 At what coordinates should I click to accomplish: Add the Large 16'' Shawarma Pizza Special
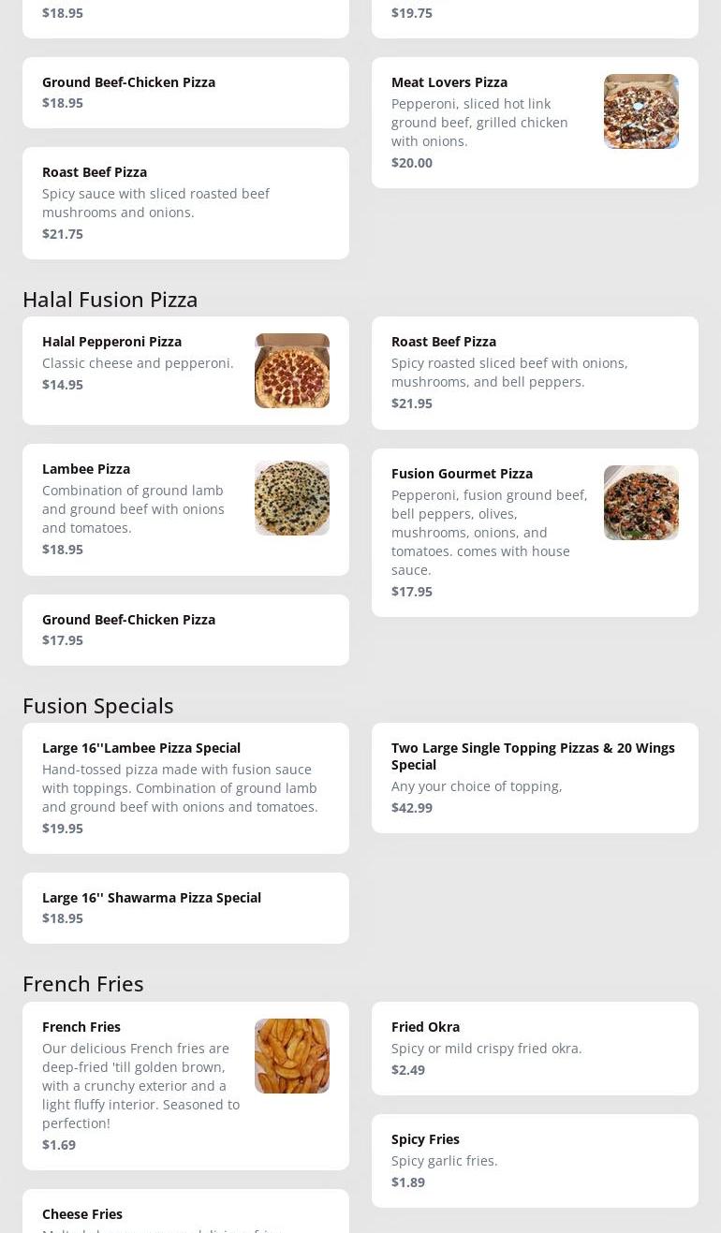coord(152,898)
